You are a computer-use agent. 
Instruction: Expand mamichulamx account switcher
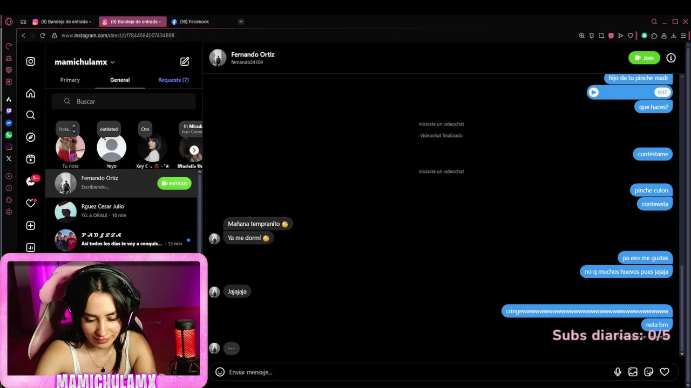tap(85, 62)
